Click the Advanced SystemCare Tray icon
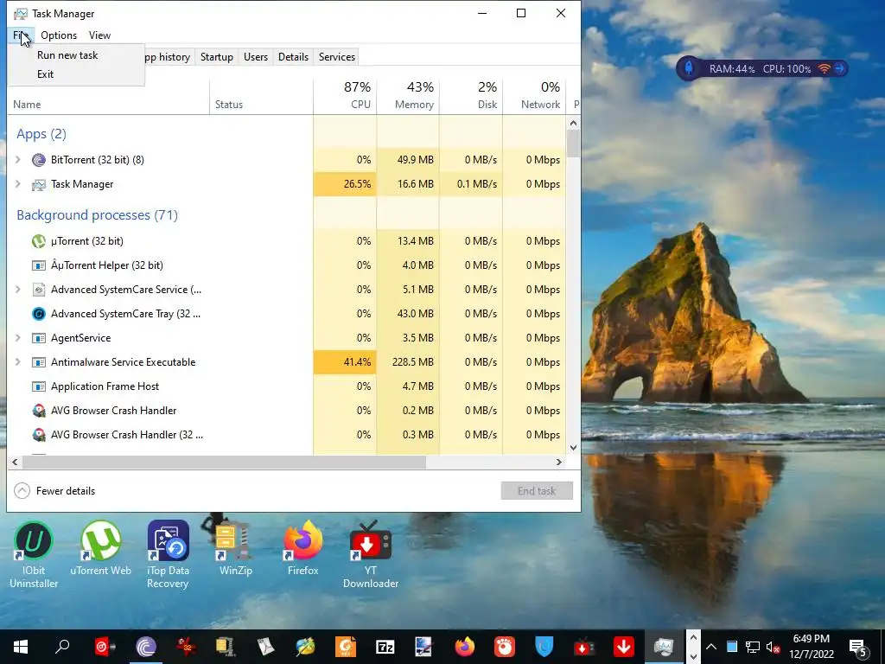 click(x=38, y=314)
